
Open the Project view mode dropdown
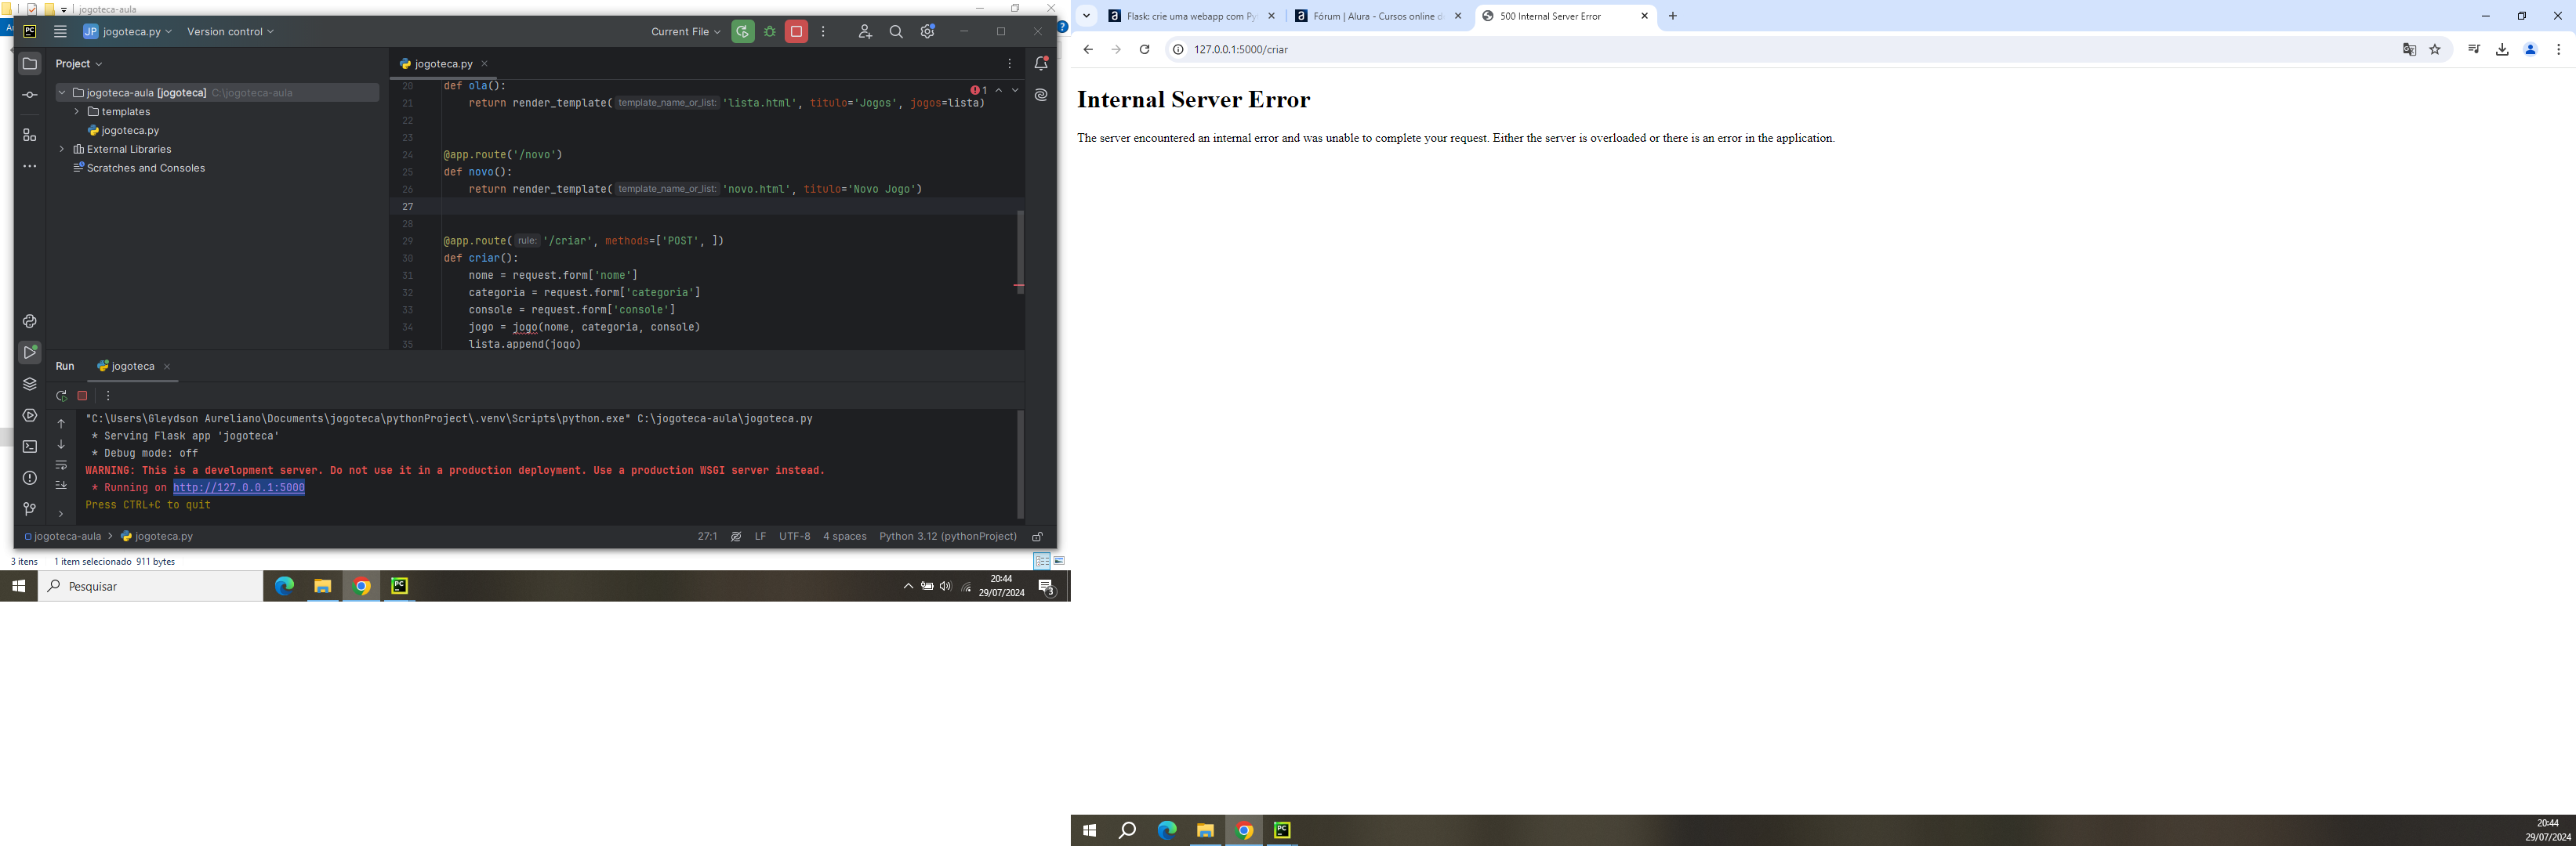point(79,64)
